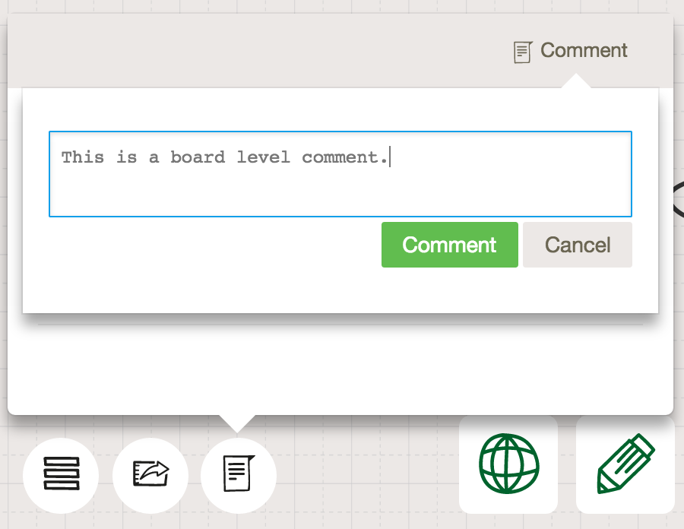The width and height of the screenshot is (684, 529).
Task: Click the word "This" in the text box
Action: [x=83, y=157]
